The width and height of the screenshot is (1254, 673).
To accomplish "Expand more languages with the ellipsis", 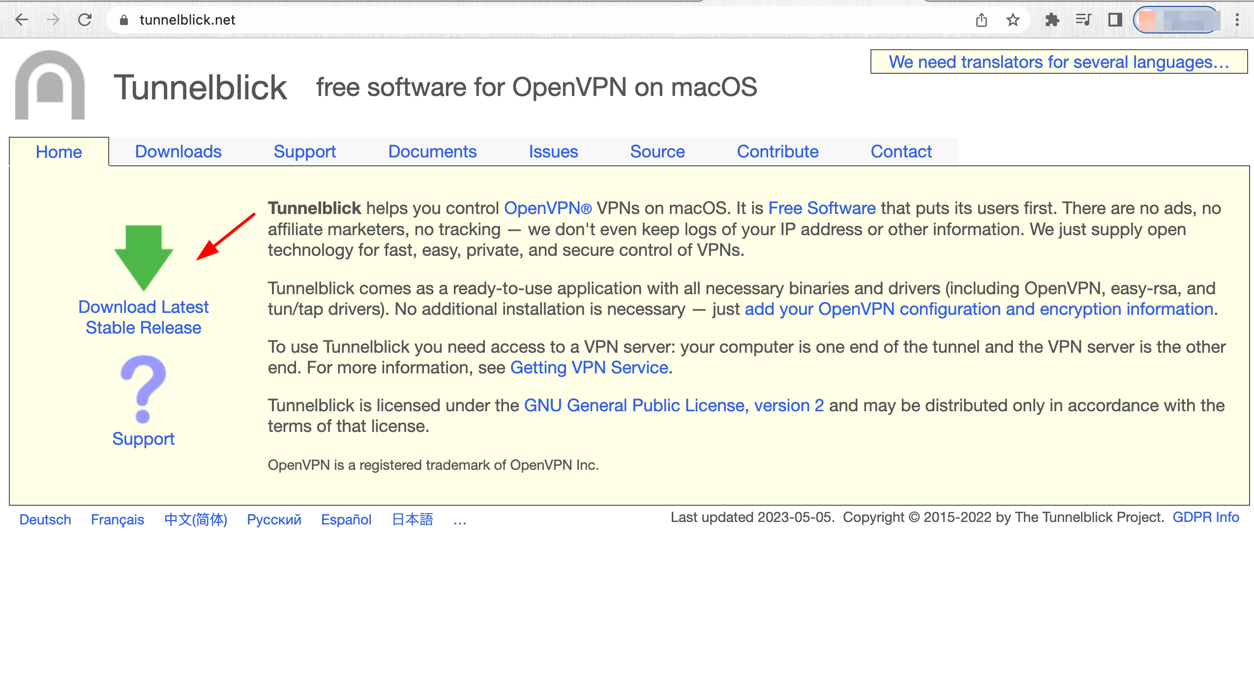I will point(459,520).
